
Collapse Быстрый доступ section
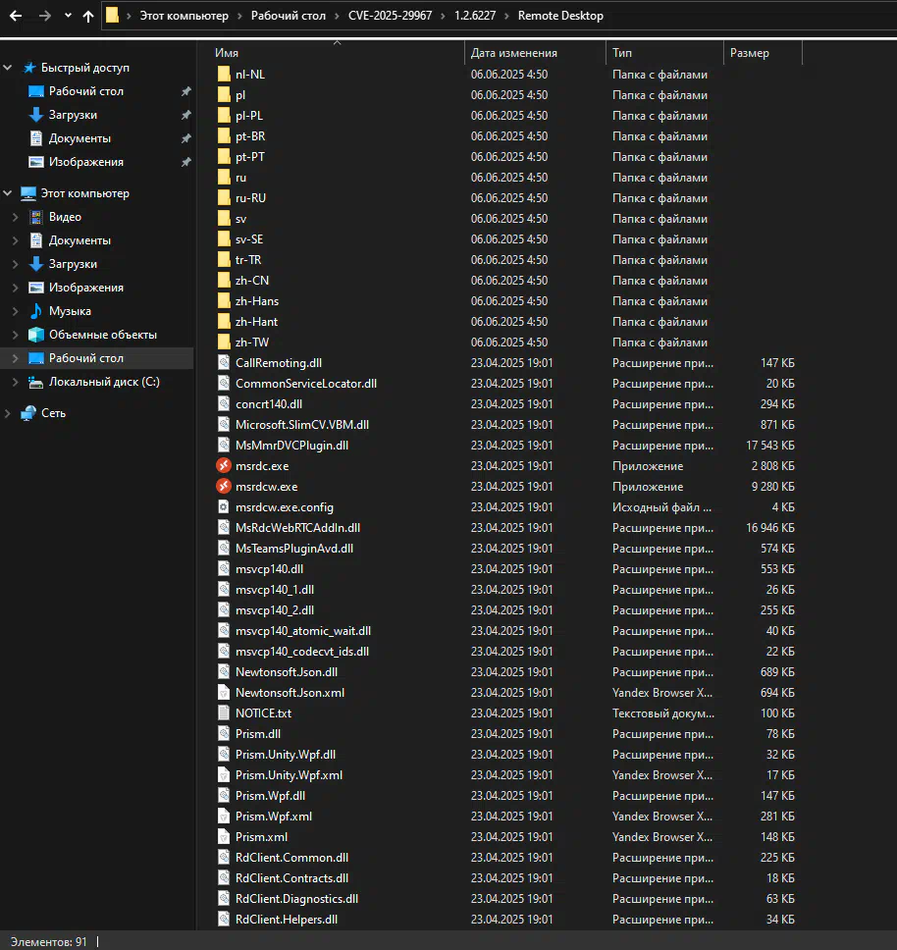pos(8,68)
